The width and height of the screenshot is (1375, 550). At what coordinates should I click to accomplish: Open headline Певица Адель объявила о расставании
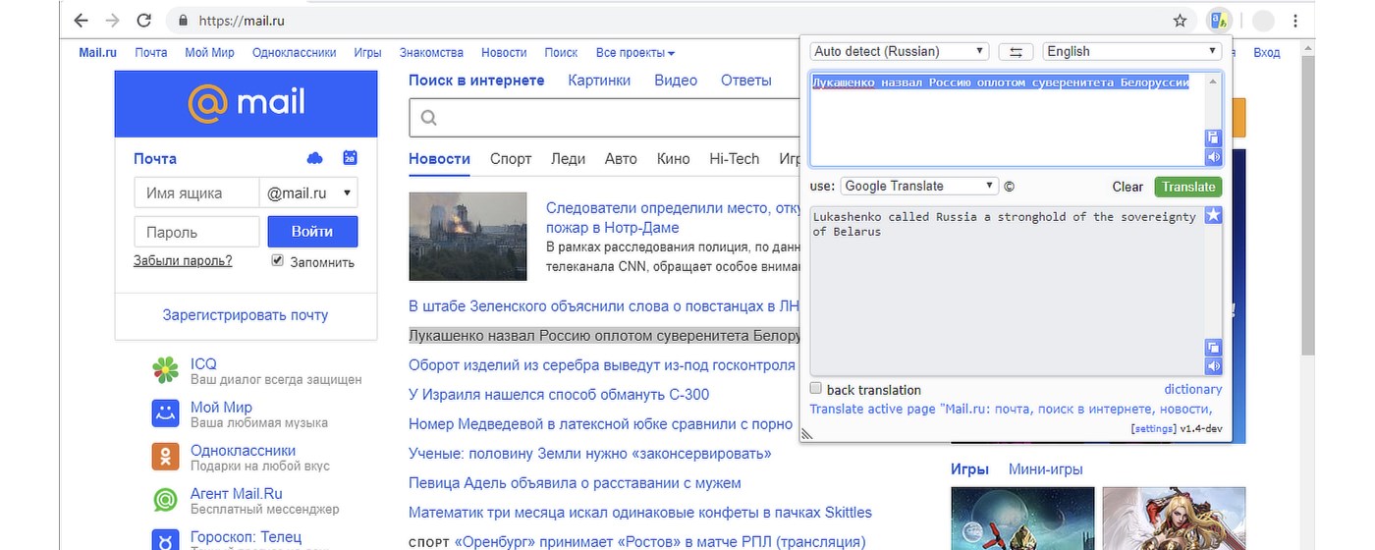click(x=575, y=483)
